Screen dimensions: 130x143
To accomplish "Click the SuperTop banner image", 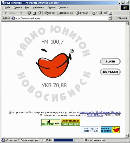I will (51, 122).
